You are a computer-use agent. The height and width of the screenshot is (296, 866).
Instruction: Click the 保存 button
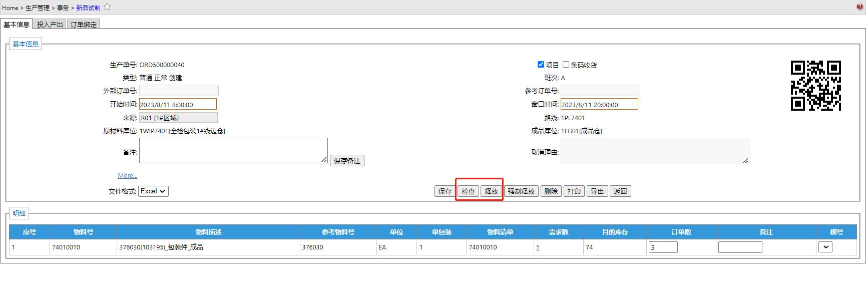point(445,191)
